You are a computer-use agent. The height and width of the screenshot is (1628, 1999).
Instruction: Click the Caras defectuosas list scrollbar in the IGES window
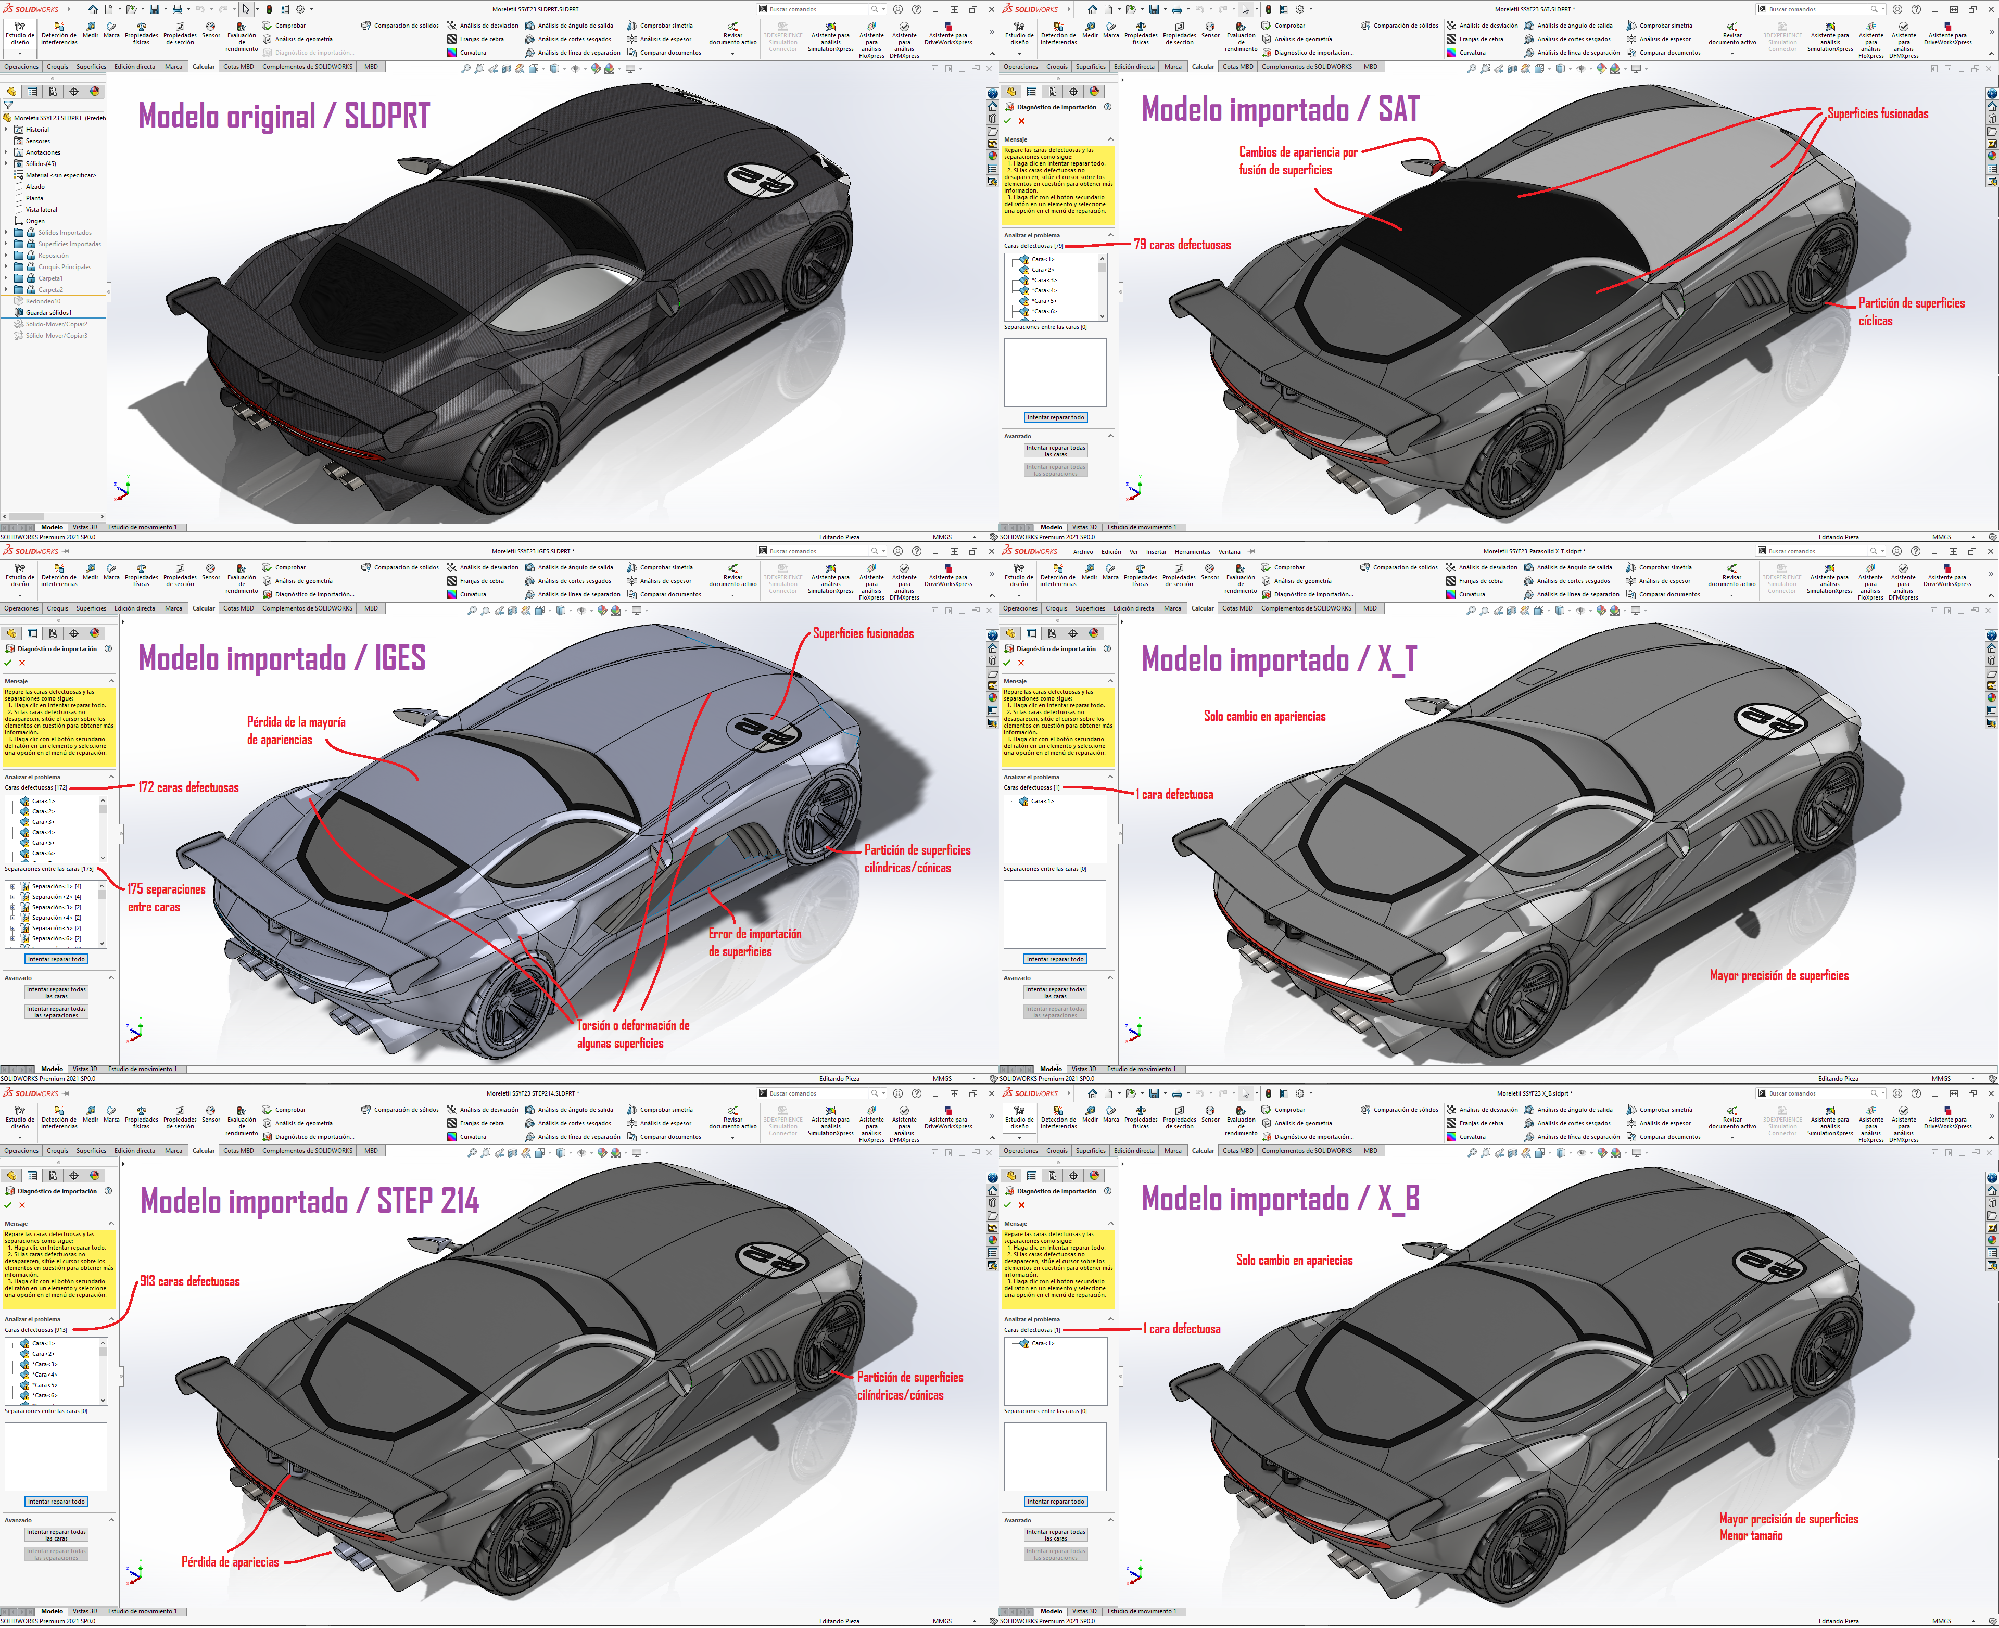(x=103, y=830)
